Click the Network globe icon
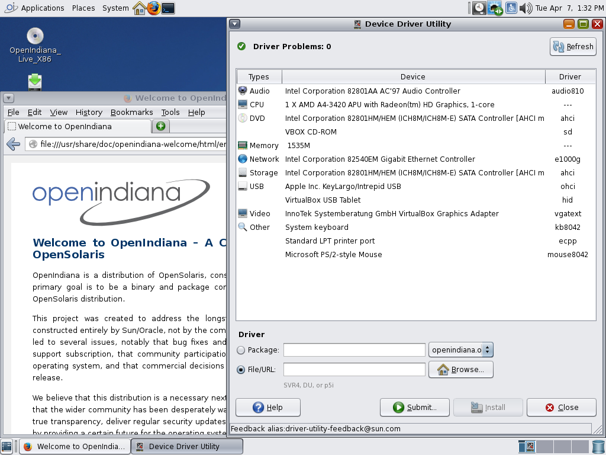Screen dimensions: 606x455 pyautogui.click(x=242, y=159)
